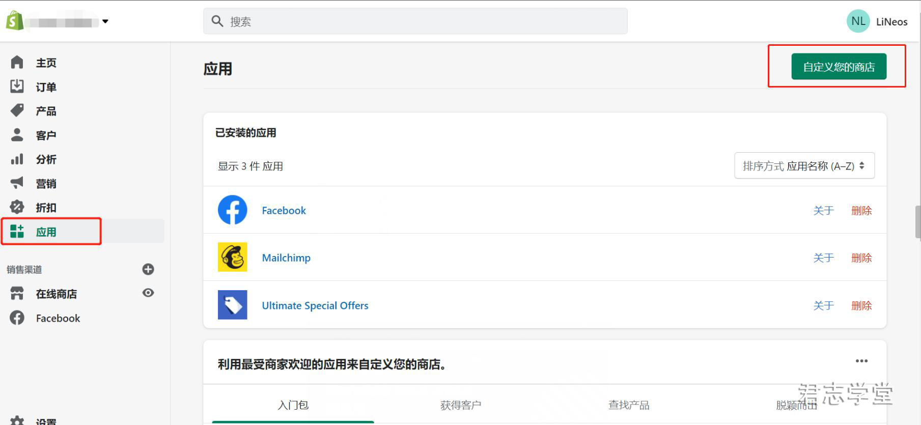Click the LiNeos account name
Screen dimensions: 921x425
tap(891, 22)
